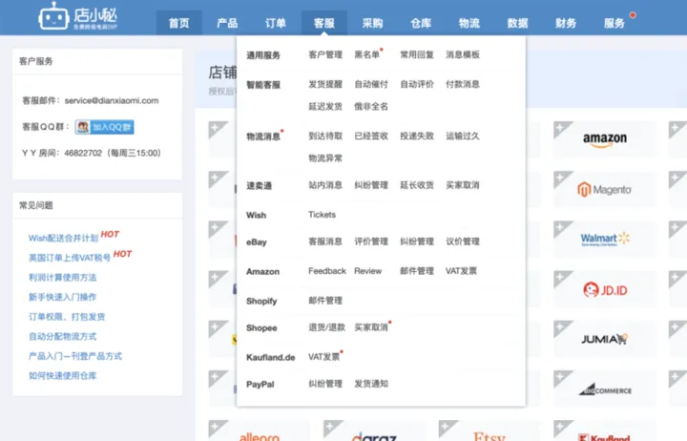Click plus icon on Allegro card
Viewport: 687px width, 441px height.
click(x=215, y=426)
